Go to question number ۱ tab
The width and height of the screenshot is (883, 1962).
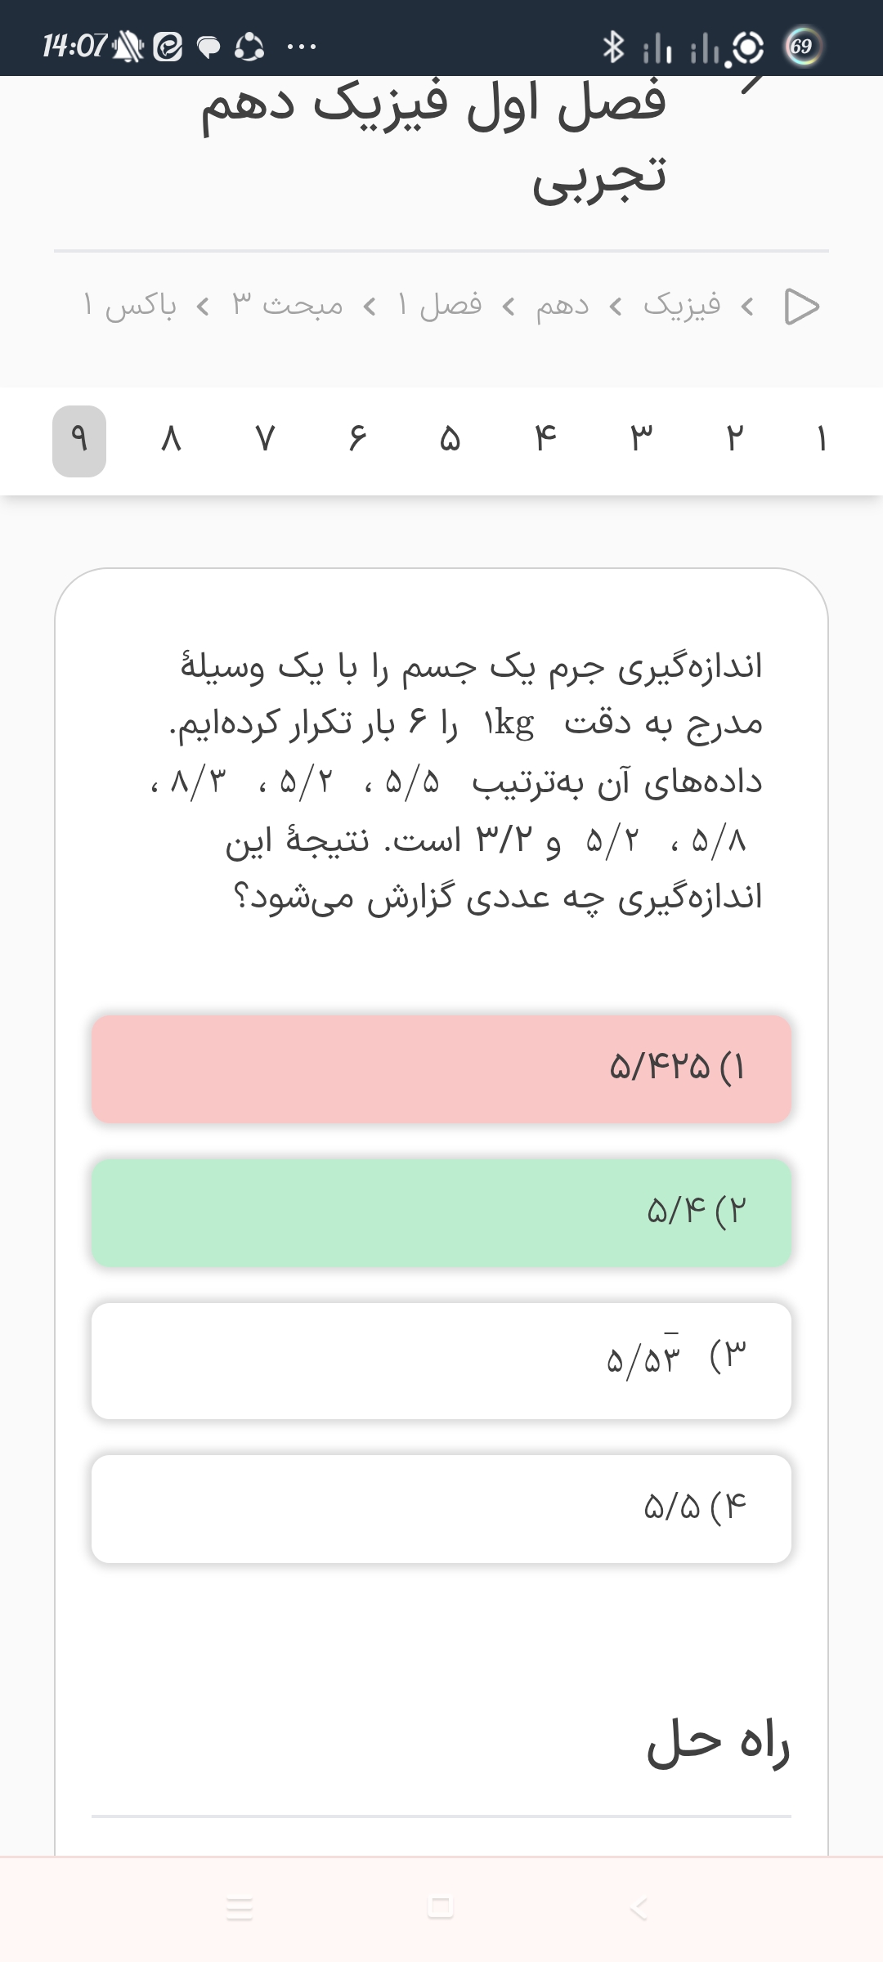tap(822, 440)
